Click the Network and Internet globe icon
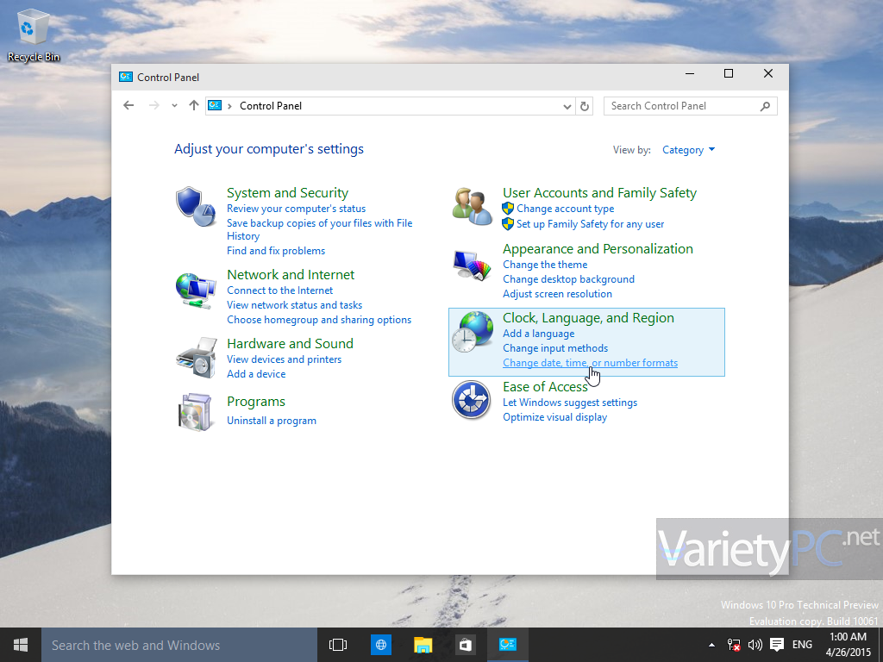The width and height of the screenshot is (883, 662). pos(196,290)
